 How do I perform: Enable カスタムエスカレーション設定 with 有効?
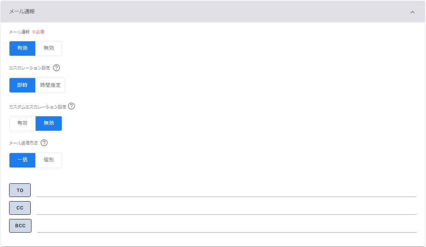(x=22, y=123)
